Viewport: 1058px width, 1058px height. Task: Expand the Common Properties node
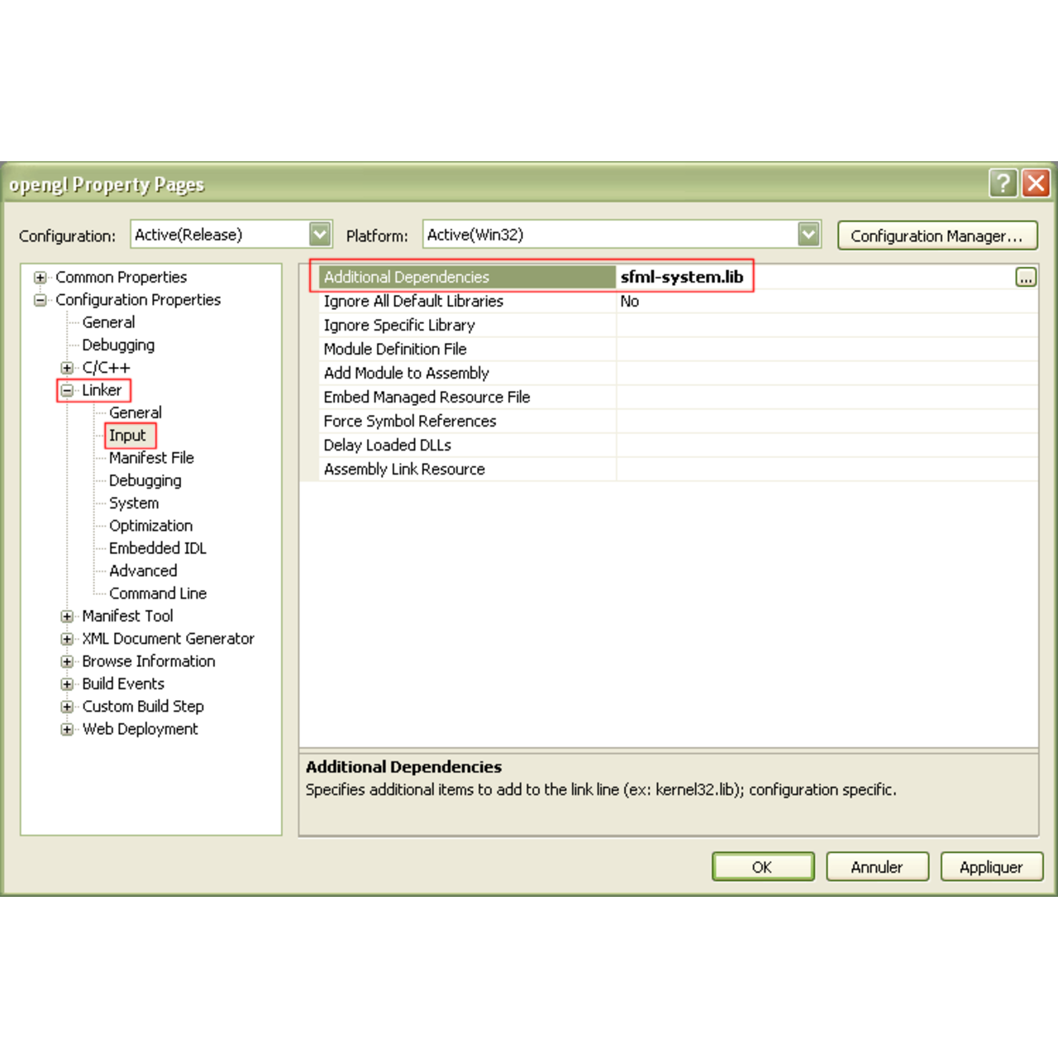coord(40,278)
